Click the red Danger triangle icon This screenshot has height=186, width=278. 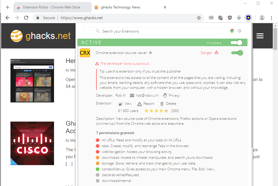(x=216, y=53)
